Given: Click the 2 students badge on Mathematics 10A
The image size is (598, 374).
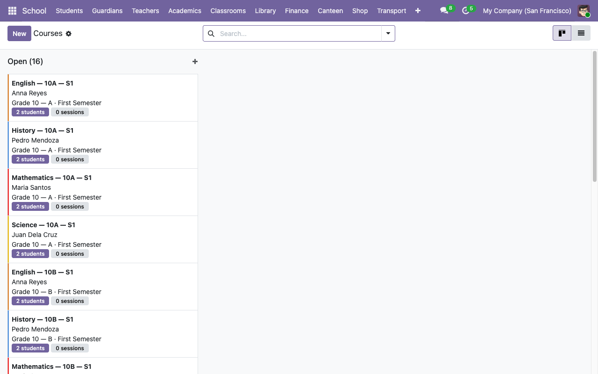Looking at the screenshot, I should pyautogui.click(x=30, y=207).
